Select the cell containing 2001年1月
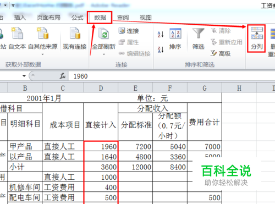This screenshot has width=275, height=204. pyautogui.click(x=43, y=98)
